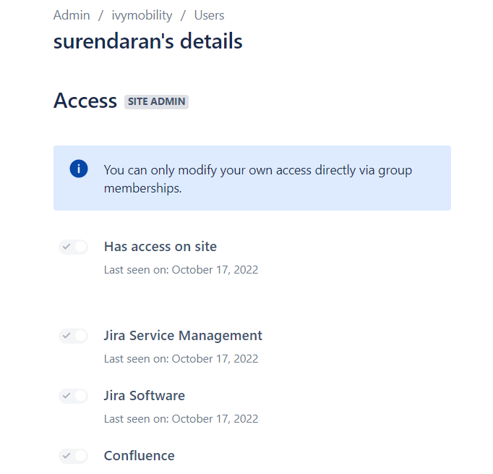Viewport: 493px width, 474px height.
Task: Select the surendaran's details page heading
Action: click(x=147, y=41)
